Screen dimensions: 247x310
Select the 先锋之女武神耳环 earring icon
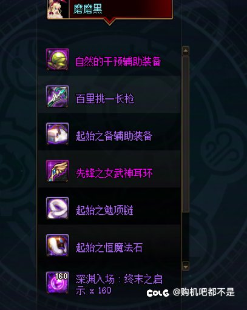click(58, 171)
